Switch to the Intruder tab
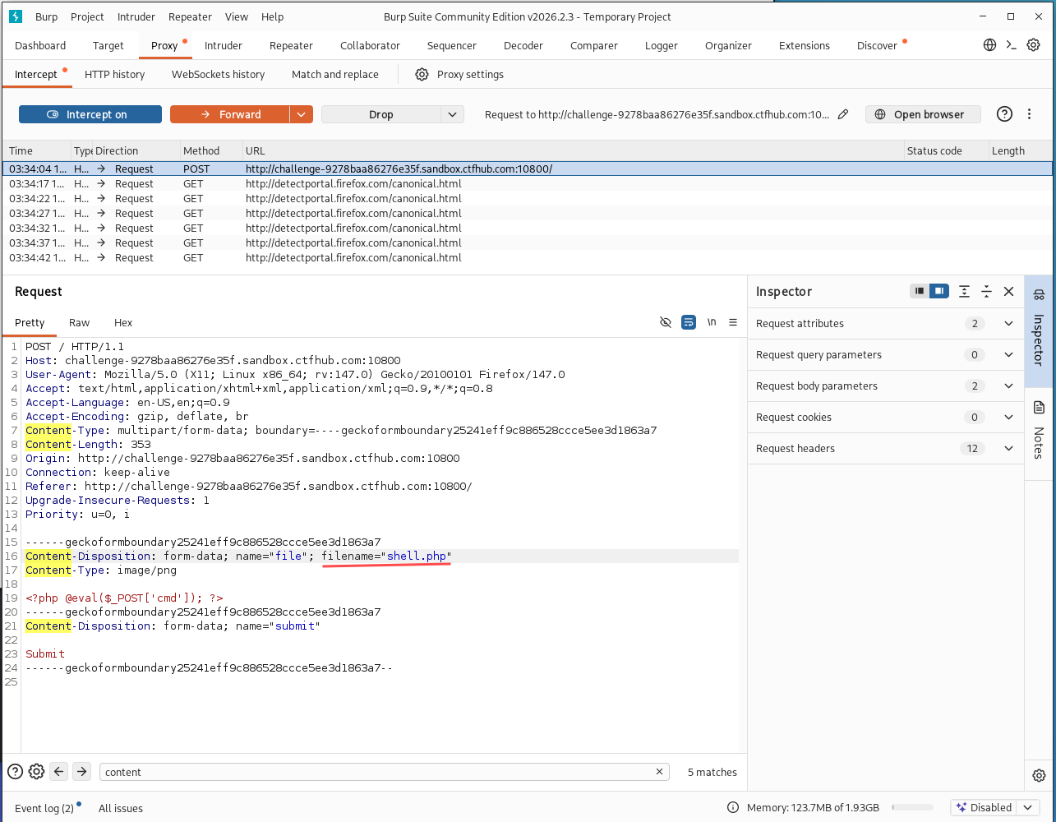Screen dimensions: 1056x822 point(224,45)
